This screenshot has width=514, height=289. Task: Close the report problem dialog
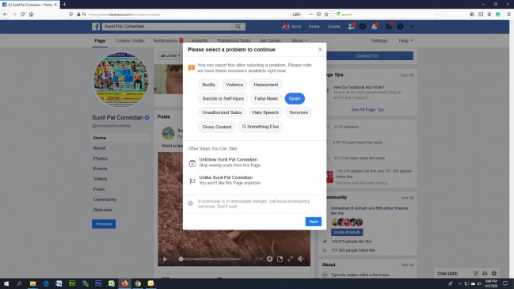(x=320, y=49)
